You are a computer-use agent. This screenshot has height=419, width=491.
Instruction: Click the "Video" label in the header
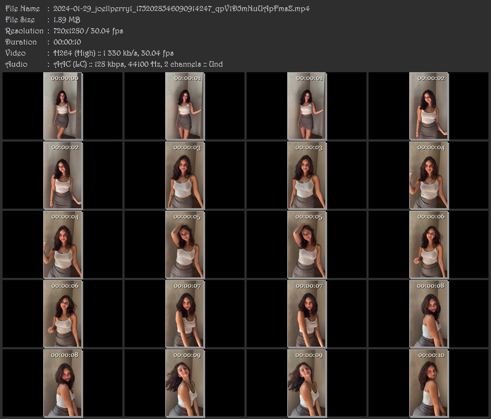[x=15, y=53]
